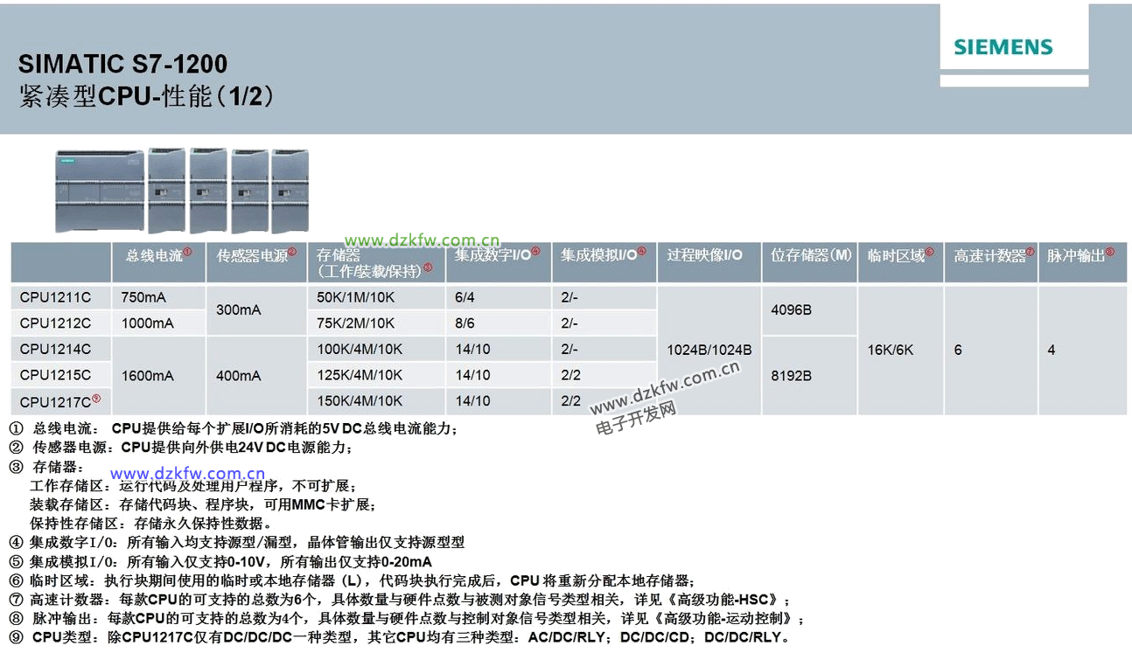1132x653 pixels.
Task: Click the 8/6 digital I/O cell
Action: coord(498,323)
